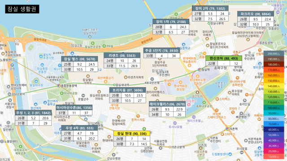Open the 이랜드크루즈 잠실선착장 ferry icon
Image resolution: width=287 pixels, height=161 pixels.
coord(90,37)
